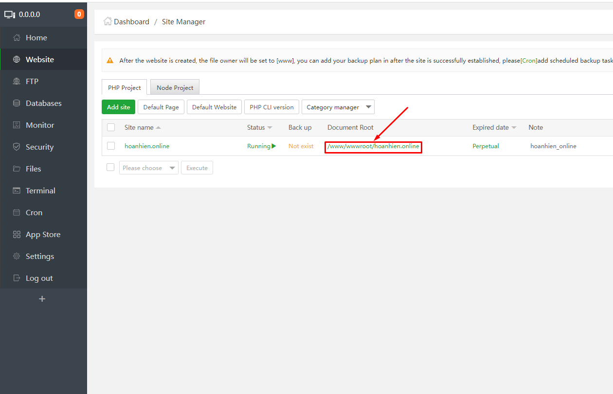Click the orange notification badge showing 0
This screenshot has height=394, width=613.
point(79,14)
